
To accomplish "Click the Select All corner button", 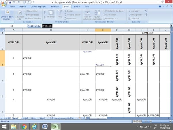I will pos(2,30).
